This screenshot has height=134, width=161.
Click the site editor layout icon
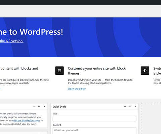click(x=59, y=71)
